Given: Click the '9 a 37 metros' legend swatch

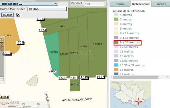Looking at the screenshot, I should pos(116,42).
